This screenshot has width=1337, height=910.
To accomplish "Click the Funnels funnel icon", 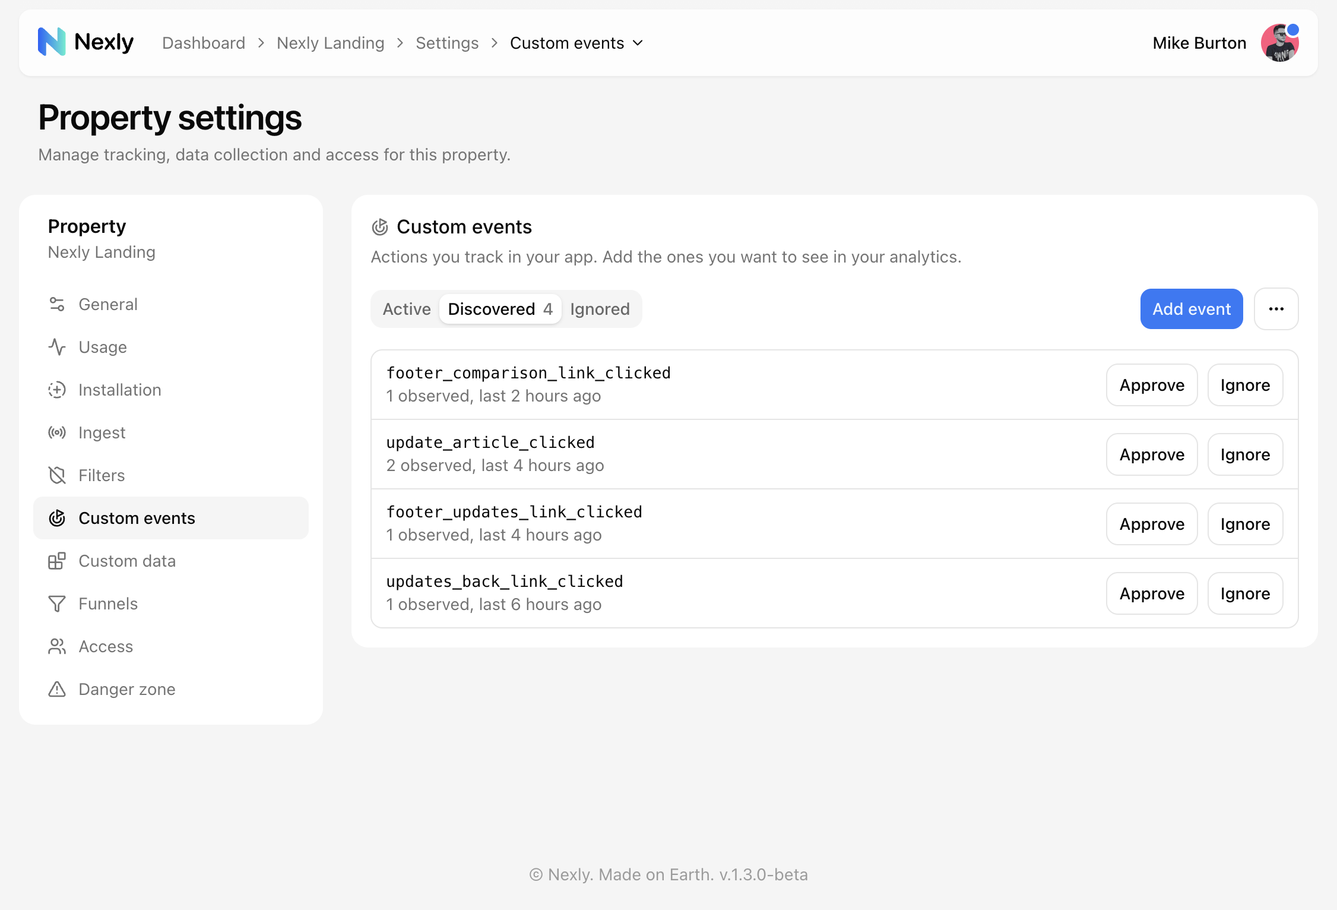I will 57,603.
